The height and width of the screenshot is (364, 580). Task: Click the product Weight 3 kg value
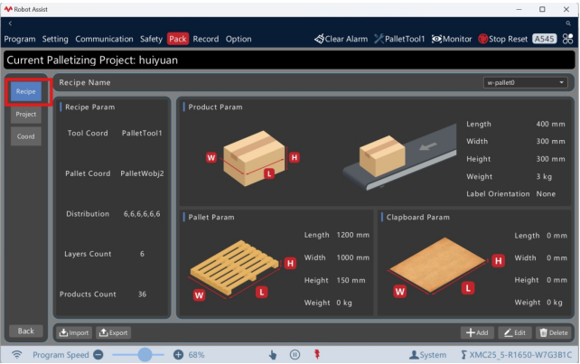544,176
